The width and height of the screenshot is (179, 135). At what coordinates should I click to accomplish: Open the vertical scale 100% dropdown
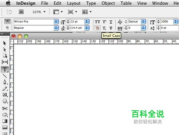point(176,22)
